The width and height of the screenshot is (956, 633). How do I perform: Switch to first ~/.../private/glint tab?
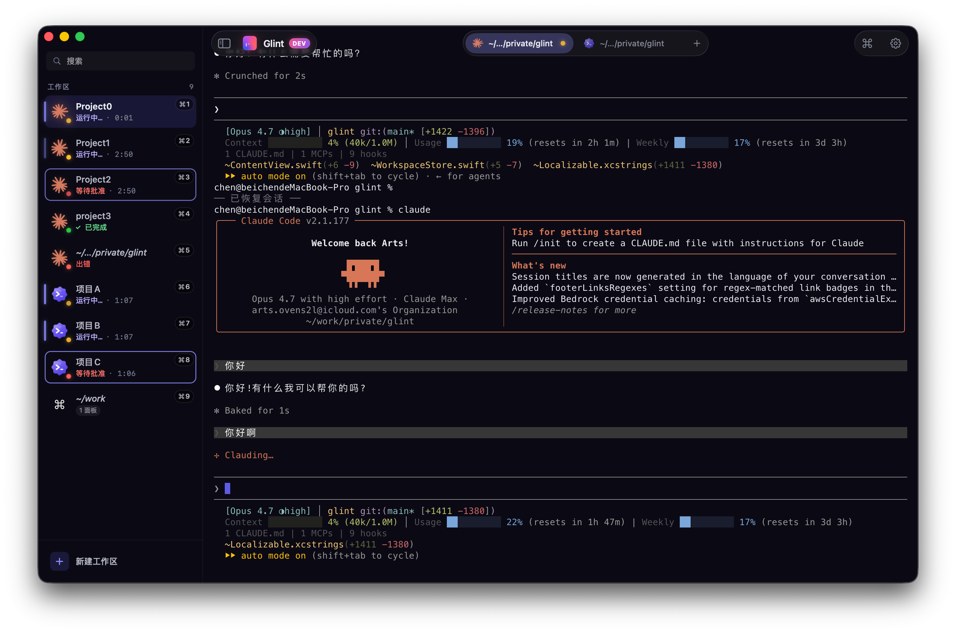pos(519,43)
